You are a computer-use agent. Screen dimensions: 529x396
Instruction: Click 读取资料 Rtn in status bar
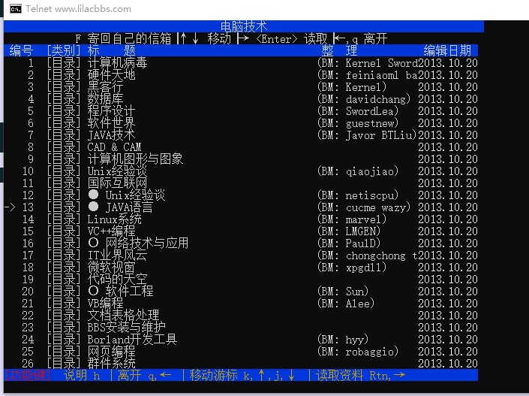[x=360, y=376]
